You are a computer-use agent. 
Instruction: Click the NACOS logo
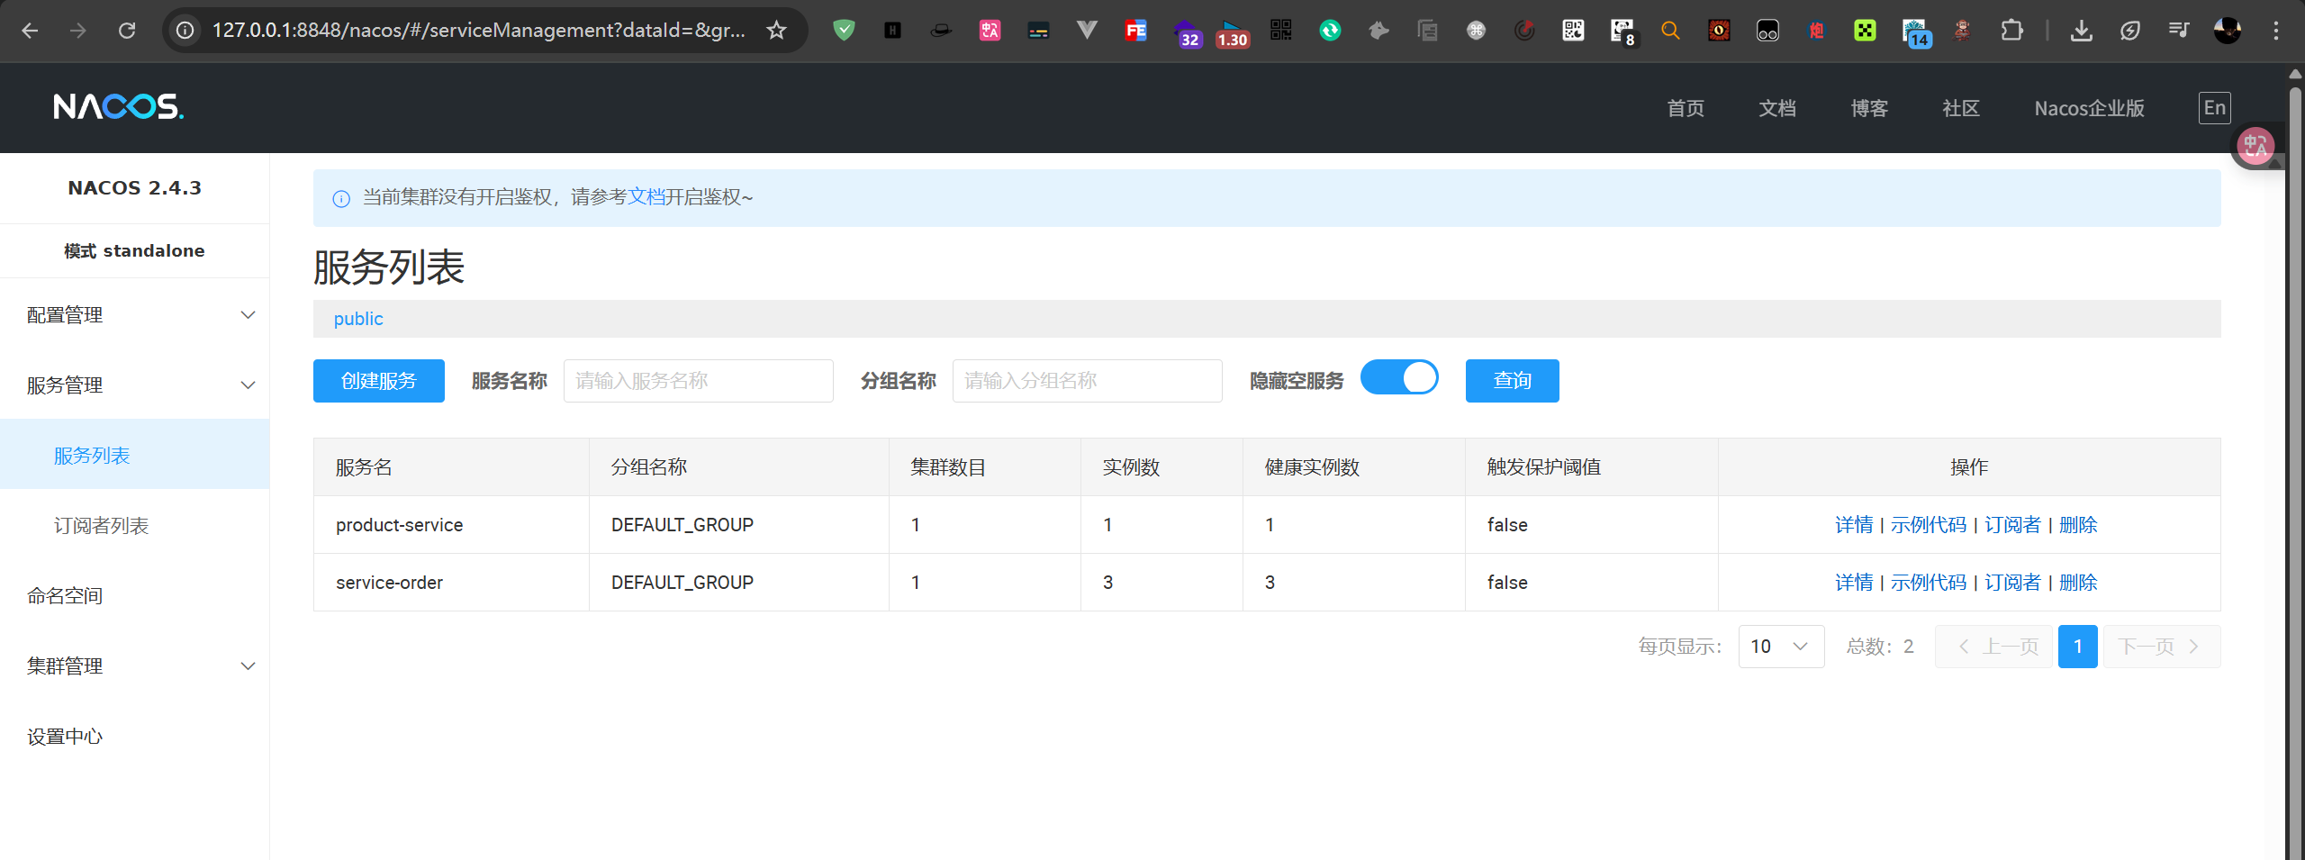tap(118, 107)
